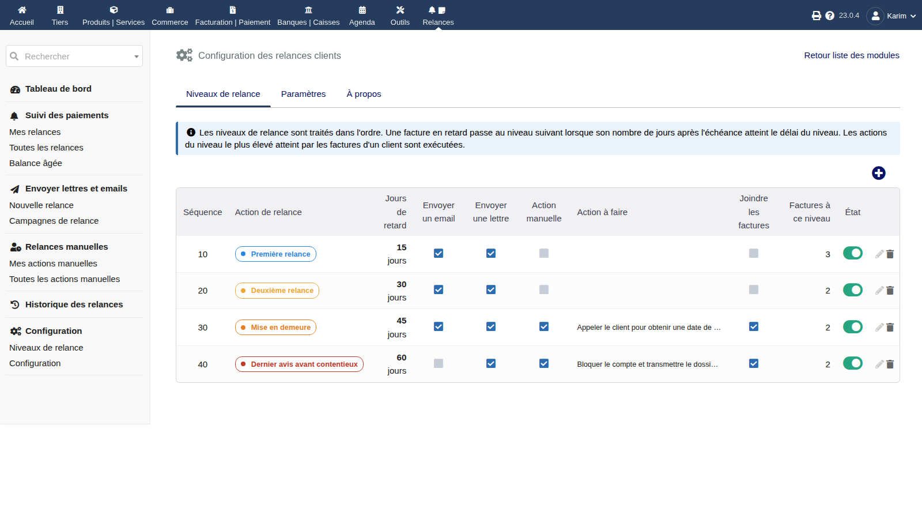Click the print icon in top bar
The image size is (922, 519).
coord(816,16)
